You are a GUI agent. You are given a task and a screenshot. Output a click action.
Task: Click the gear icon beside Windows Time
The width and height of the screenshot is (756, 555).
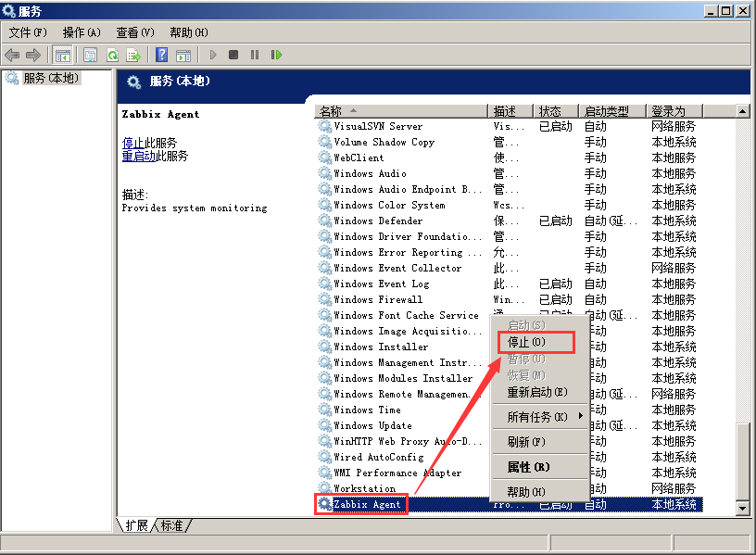324,410
